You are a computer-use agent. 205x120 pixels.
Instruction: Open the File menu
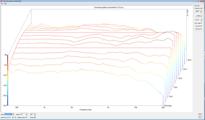coord(2,3)
